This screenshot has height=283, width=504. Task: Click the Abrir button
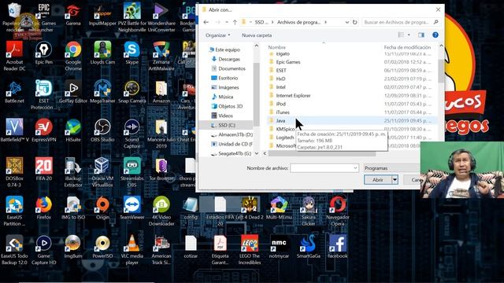[x=378, y=180]
